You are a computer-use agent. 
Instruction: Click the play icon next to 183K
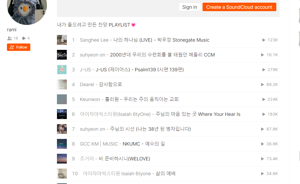tap(264, 114)
